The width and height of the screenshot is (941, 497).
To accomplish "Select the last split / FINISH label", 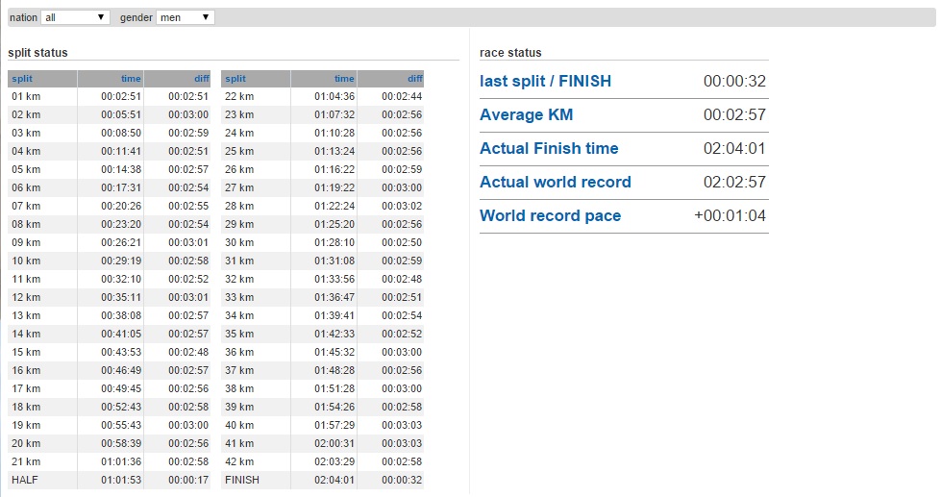I will (546, 81).
